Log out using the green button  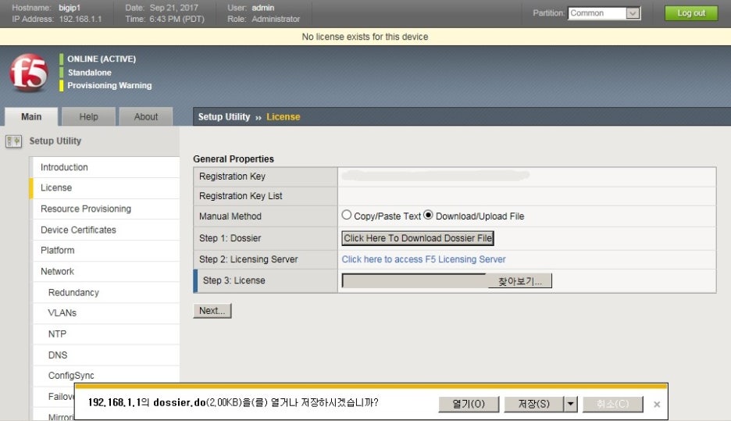(x=690, y=13)
